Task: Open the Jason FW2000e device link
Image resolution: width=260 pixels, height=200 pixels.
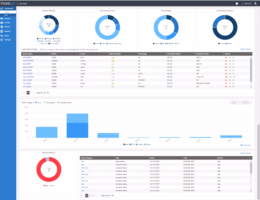Action: (28, 61)
